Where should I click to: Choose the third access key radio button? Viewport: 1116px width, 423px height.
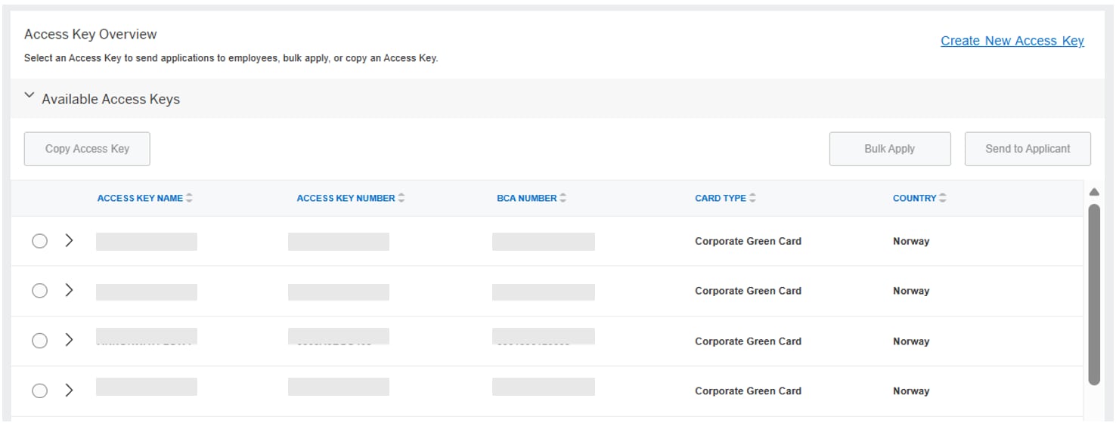point(39,341)
